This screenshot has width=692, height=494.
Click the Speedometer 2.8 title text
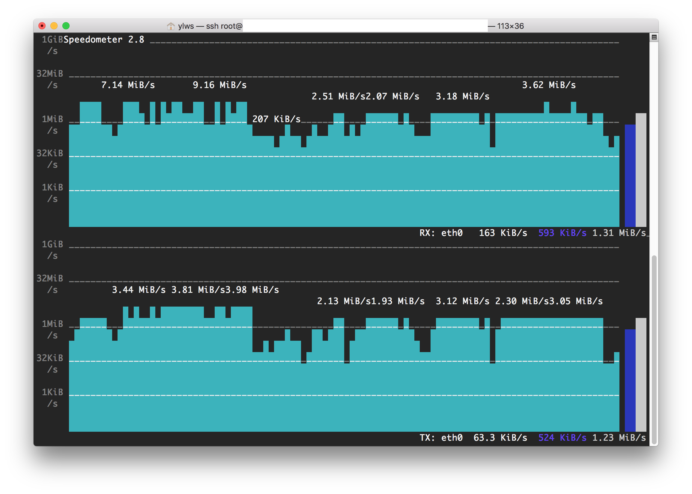tap(103, 40)
